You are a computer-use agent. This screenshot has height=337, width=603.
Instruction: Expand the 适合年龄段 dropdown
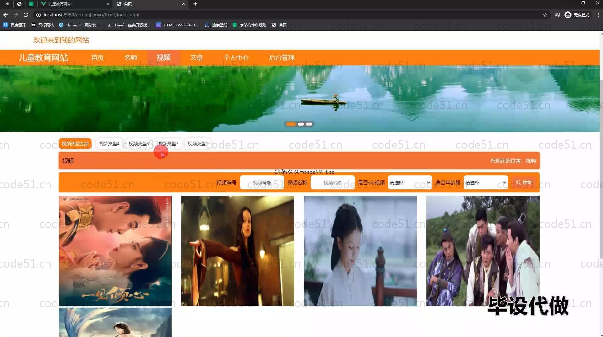[486, 183]
